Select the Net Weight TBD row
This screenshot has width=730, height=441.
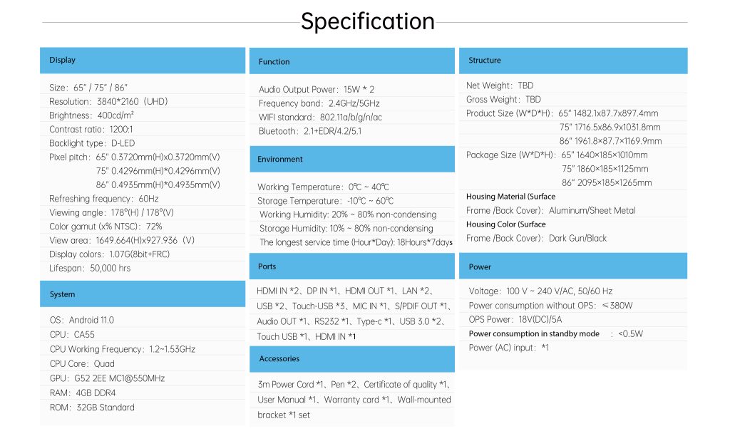pyautogui.click(x=500, y=85)
